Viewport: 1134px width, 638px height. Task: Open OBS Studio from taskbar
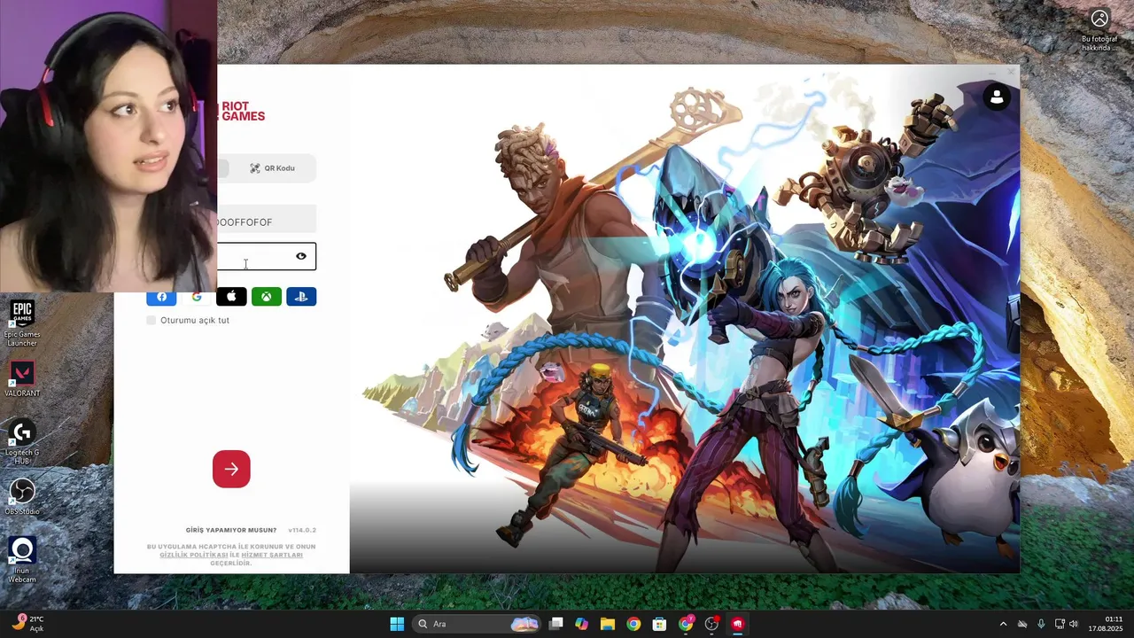(x=711, y=624)
